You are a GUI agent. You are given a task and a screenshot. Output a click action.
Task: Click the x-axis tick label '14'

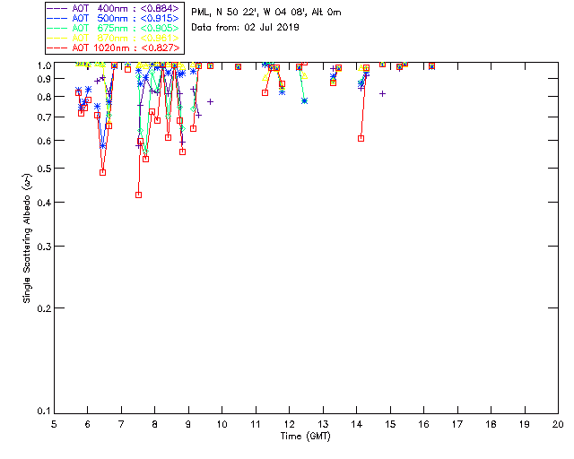pos(357,424)
